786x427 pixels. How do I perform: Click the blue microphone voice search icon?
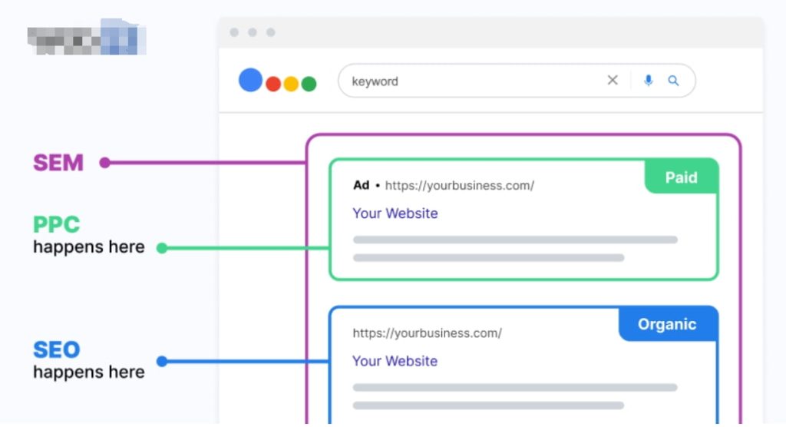coord(649,81)
